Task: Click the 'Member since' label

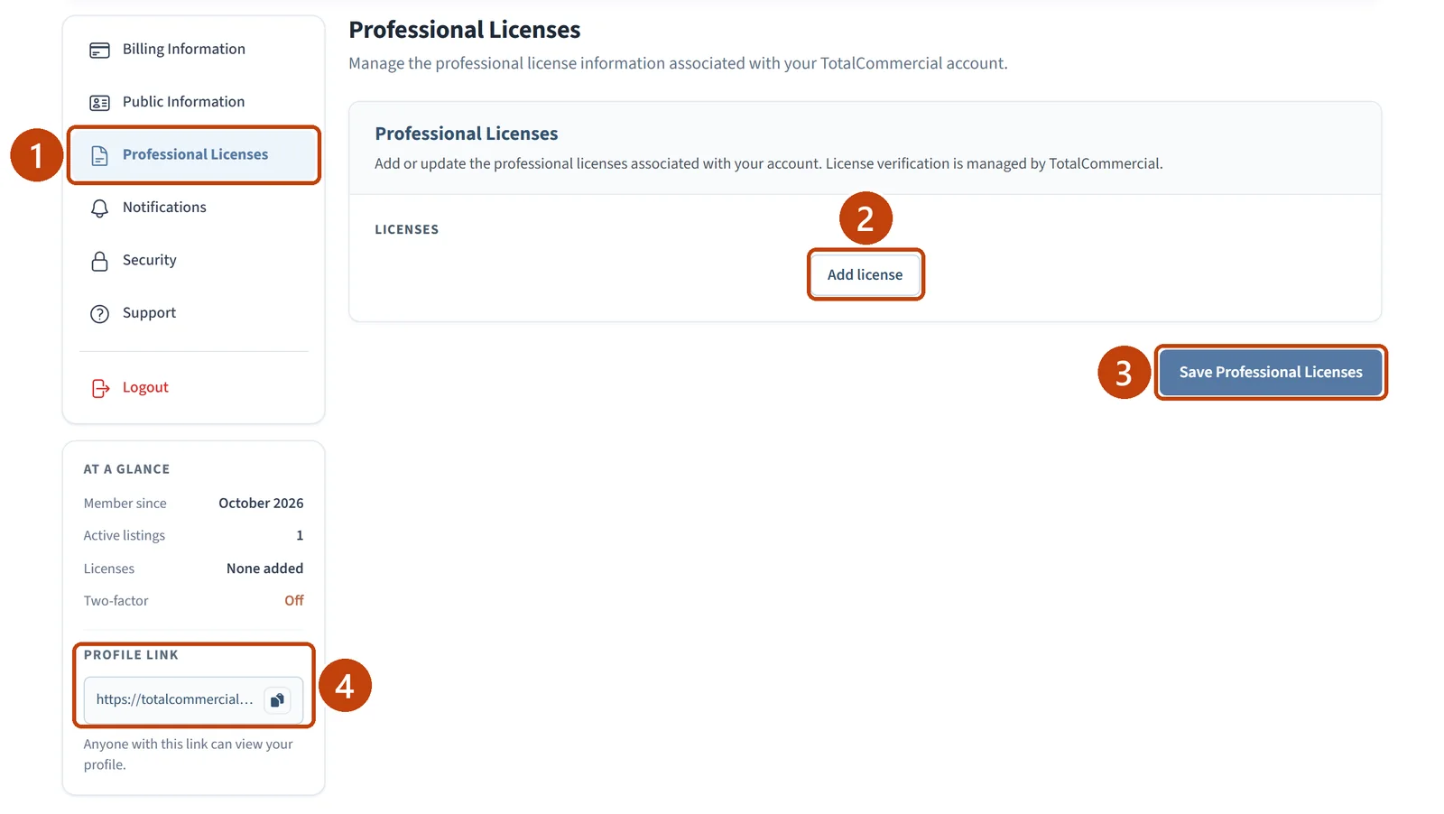Action: [x=125, y=504]
